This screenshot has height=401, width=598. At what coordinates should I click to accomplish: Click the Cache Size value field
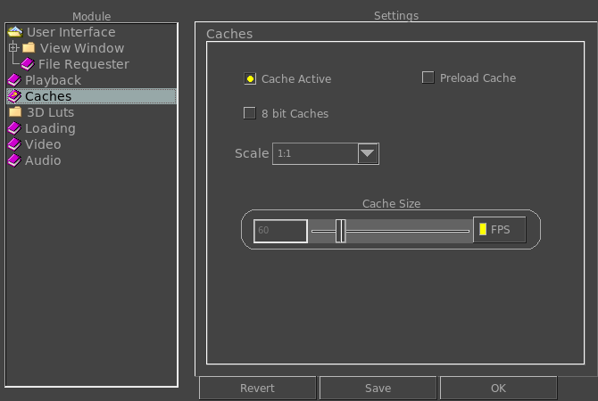pos(280,231)
